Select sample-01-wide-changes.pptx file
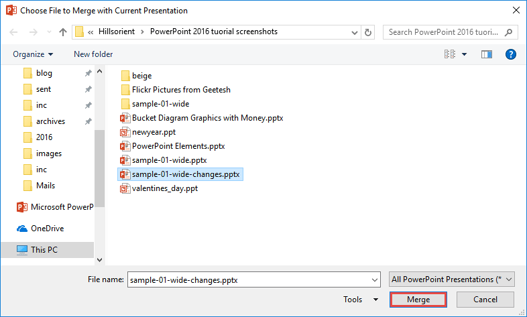Screen dimensions: 527x317 (x=180, y=174)
